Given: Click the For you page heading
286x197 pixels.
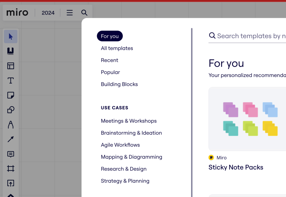Looking at the screenshot, I should tap(226, 63).
